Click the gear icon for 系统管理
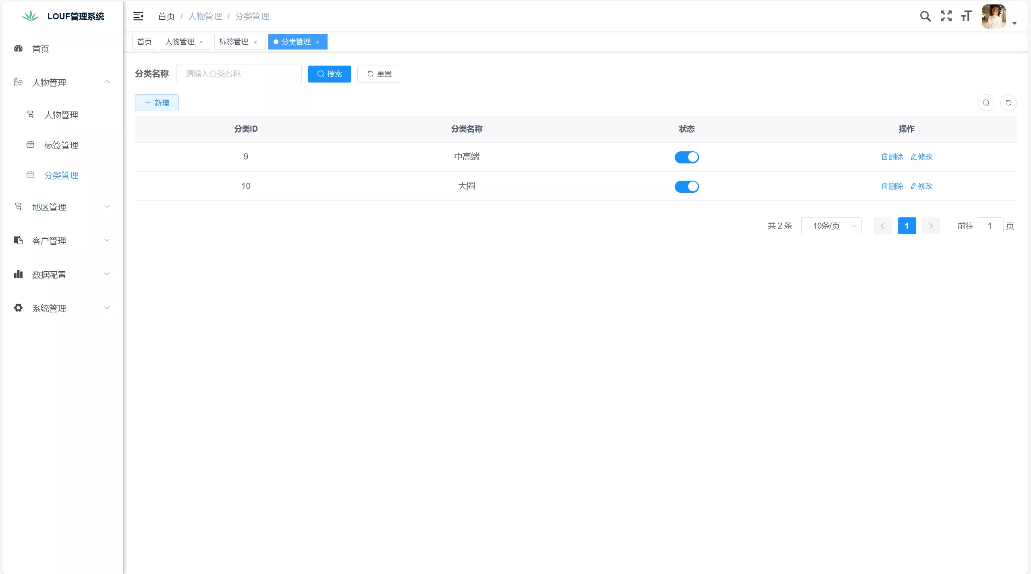Viewport: 1031px width, 574px height. [x=18, y=308]
